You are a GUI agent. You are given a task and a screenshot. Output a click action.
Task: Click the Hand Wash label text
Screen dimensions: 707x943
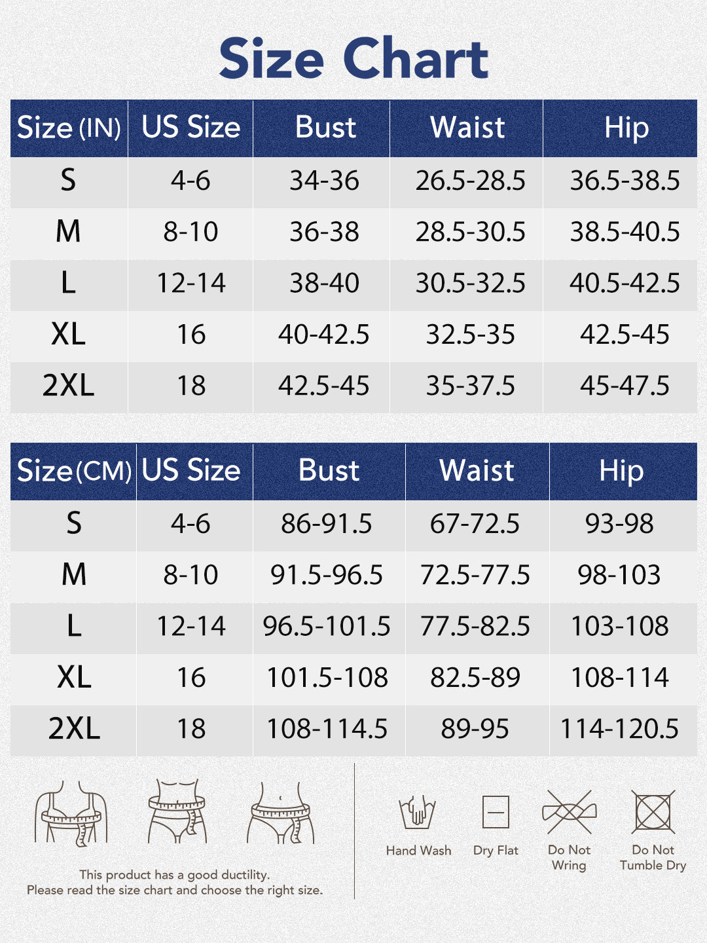pos(418,851)
